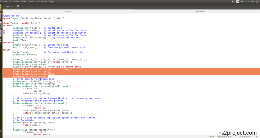
Task: Open the En keyboard layout indicator
Action: point(238,2)
